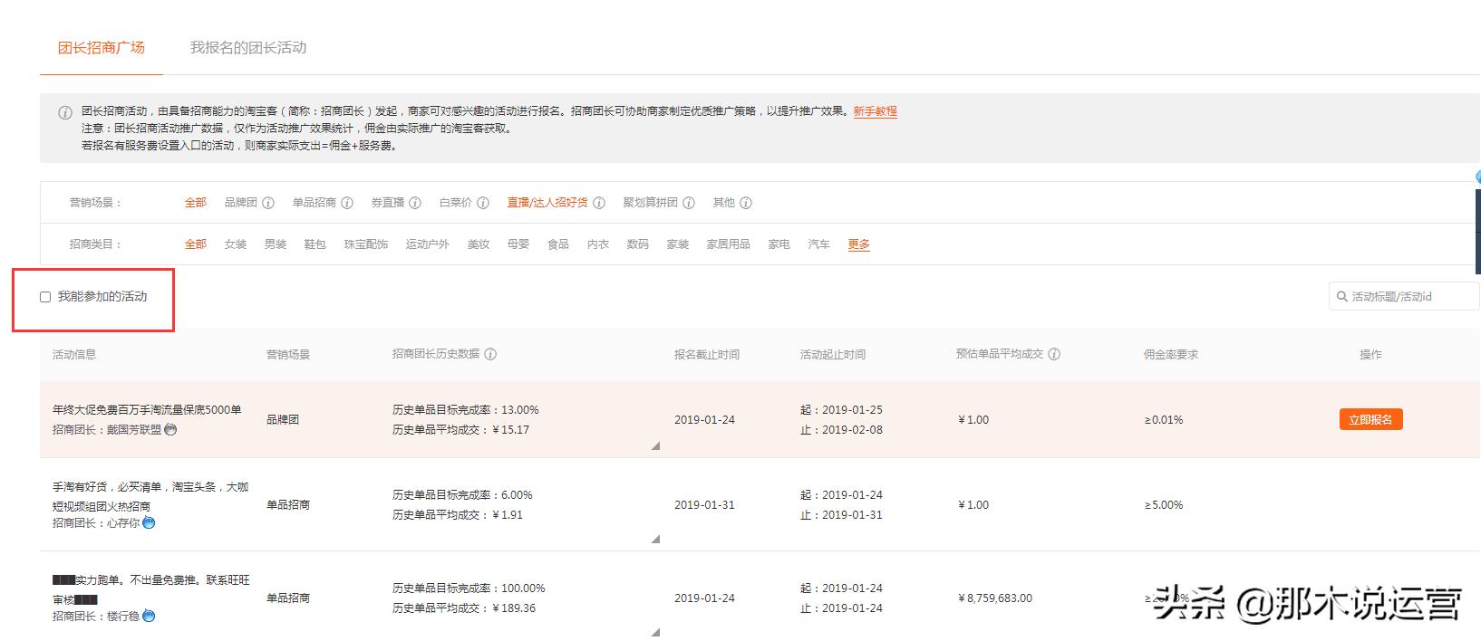Viewport: 1481px width, 641px height.
Task: Open 我报名的团长活动 tab
Action: coord(248,47)
